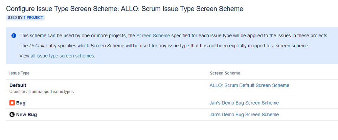Viewport: 338px width, 140px height.
Task: Click the USED BY label in the badge
Action: click(x=15, y=18)
